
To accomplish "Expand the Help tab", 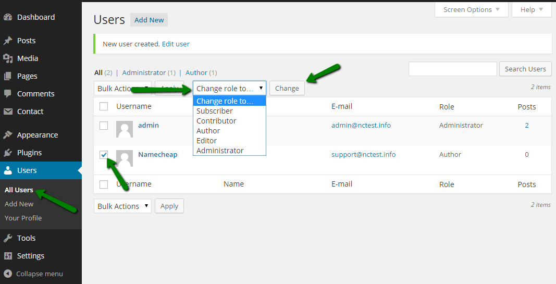I will (532, 9).
